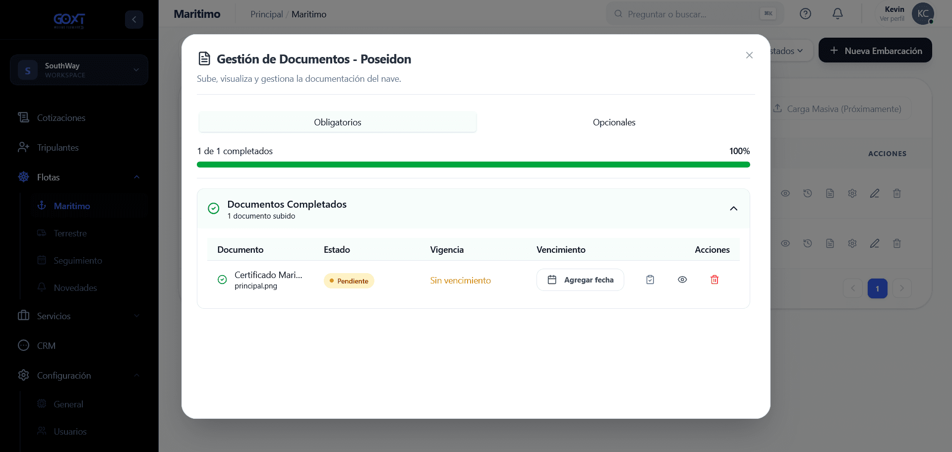Click Agregar fecha button

pyautogui.click(x=580, y=280)
